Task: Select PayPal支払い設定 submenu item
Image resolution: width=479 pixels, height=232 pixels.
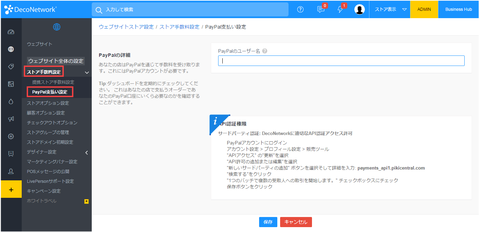Action: pos(50,92)
